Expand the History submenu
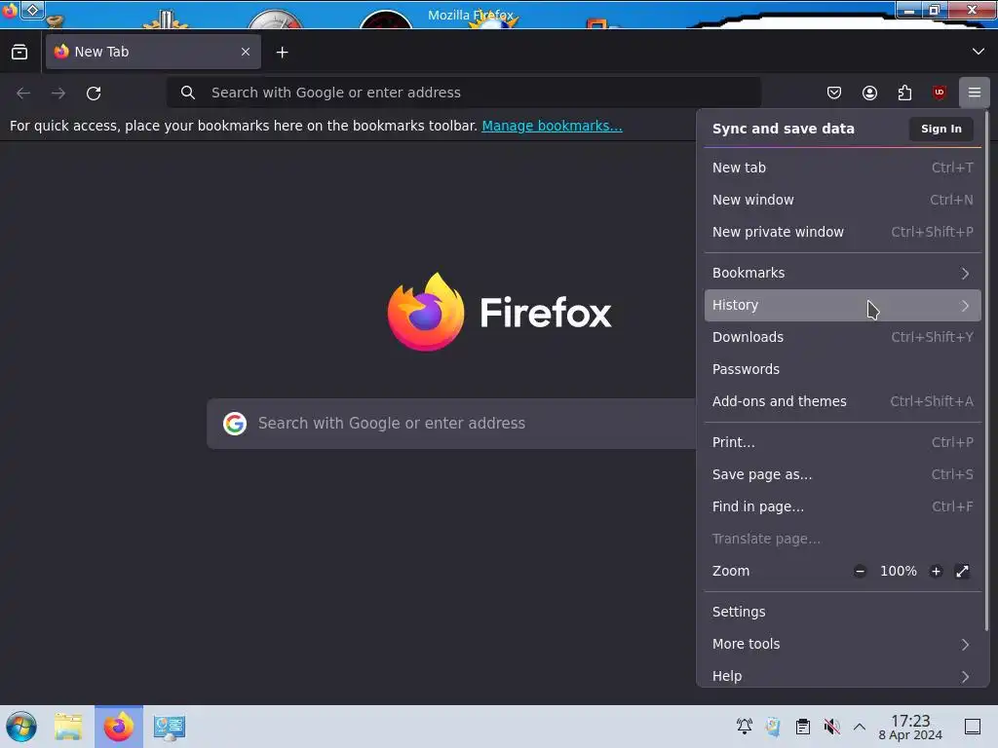 pos(843,305)
